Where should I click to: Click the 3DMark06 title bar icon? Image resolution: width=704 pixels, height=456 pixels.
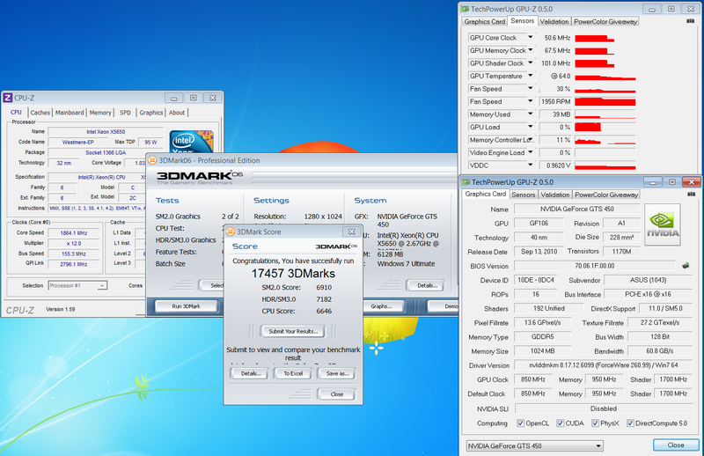(x=152, y=160)
